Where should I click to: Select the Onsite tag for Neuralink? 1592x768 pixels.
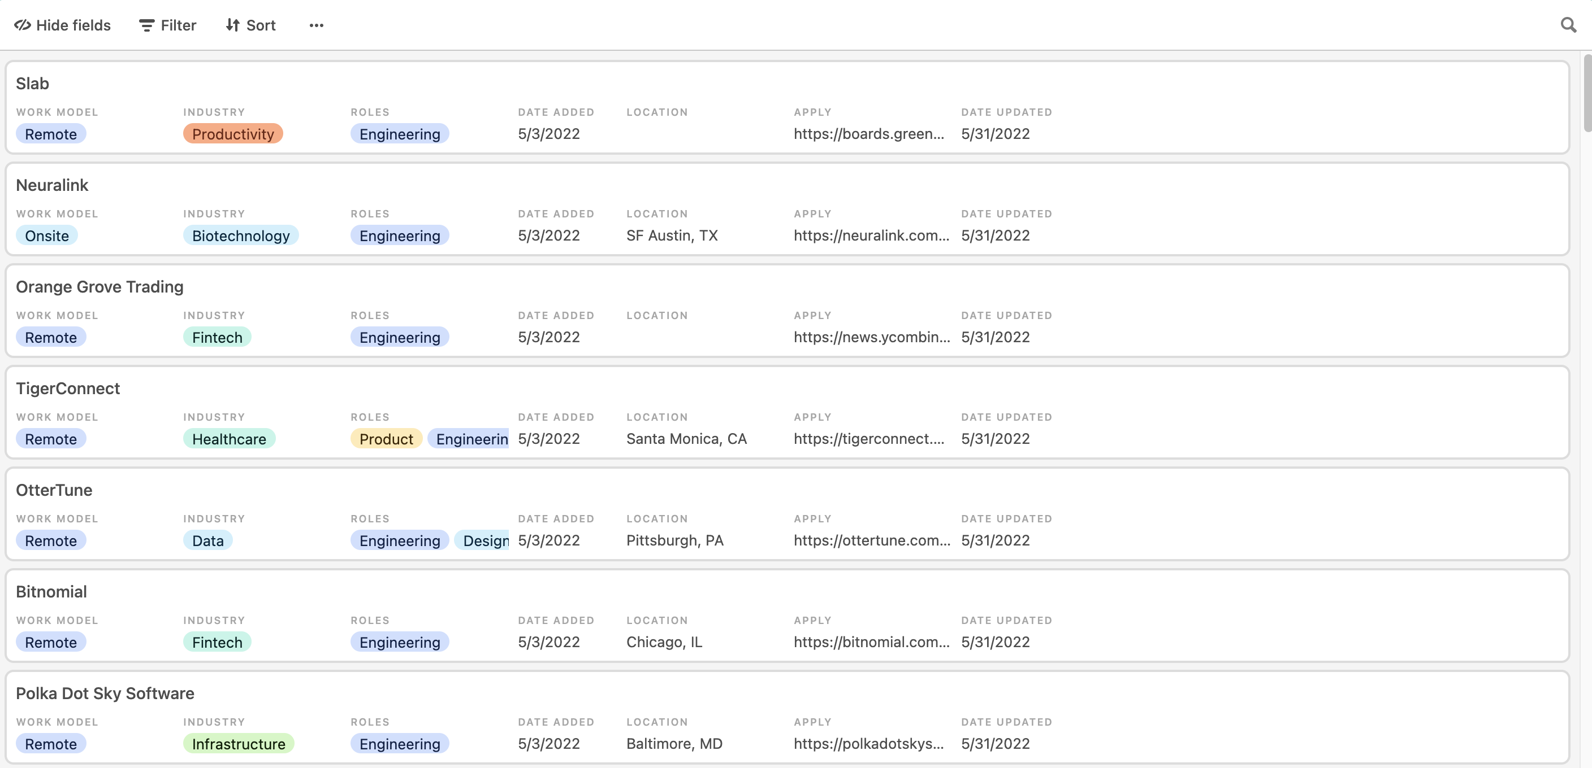click(x=47, y=236)
